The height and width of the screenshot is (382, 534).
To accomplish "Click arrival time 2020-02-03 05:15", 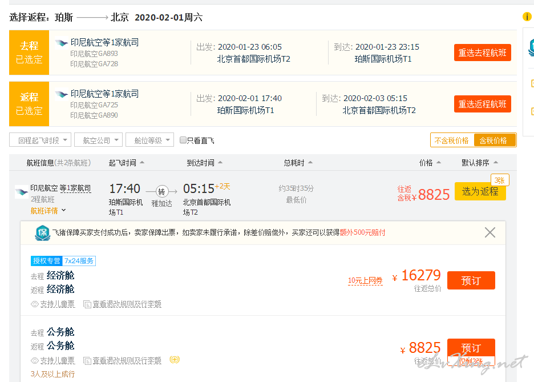I will tap(375, 98).
